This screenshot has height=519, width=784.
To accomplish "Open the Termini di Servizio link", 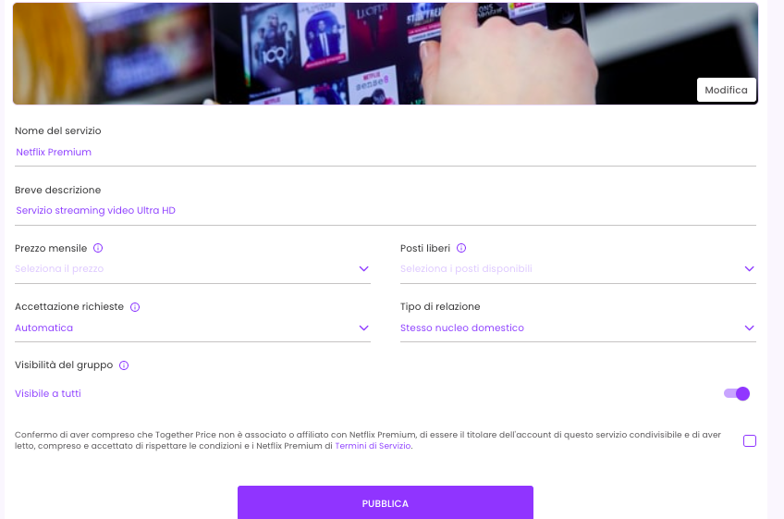I will click(x=373, y=446).
